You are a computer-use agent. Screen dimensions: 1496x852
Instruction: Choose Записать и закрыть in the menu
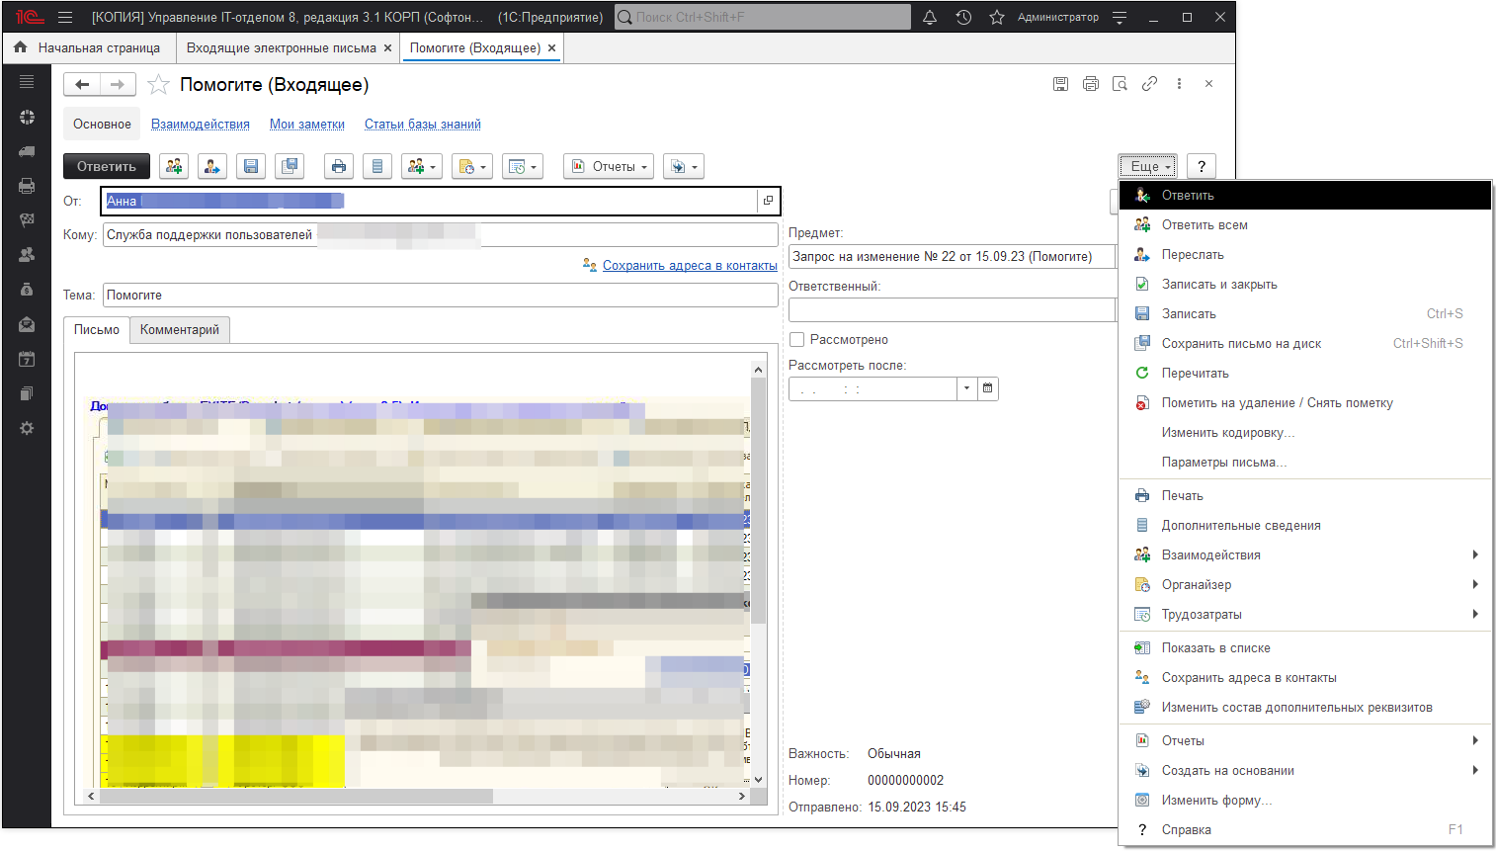click(x=1218, y=285)
